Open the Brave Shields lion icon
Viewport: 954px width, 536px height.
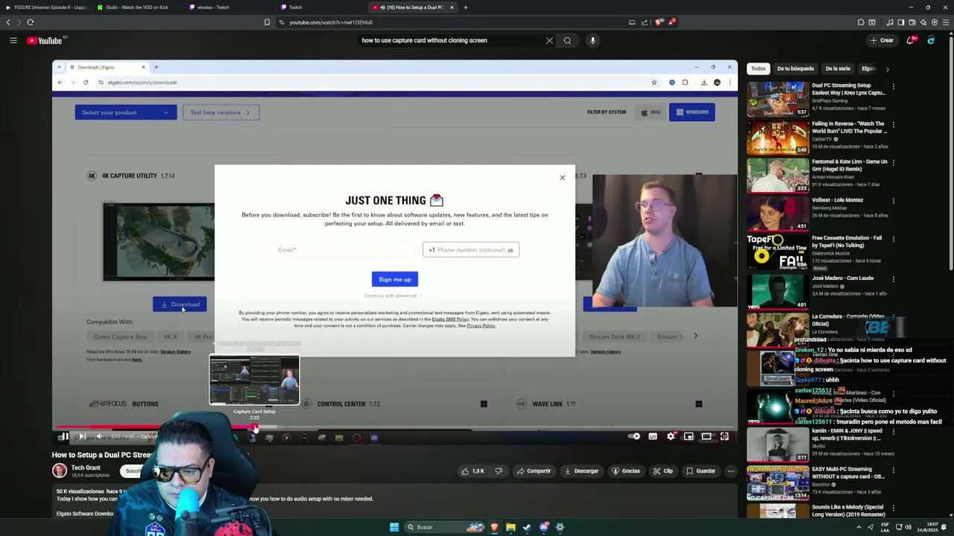pyautogui.click(x=659, y=22)
